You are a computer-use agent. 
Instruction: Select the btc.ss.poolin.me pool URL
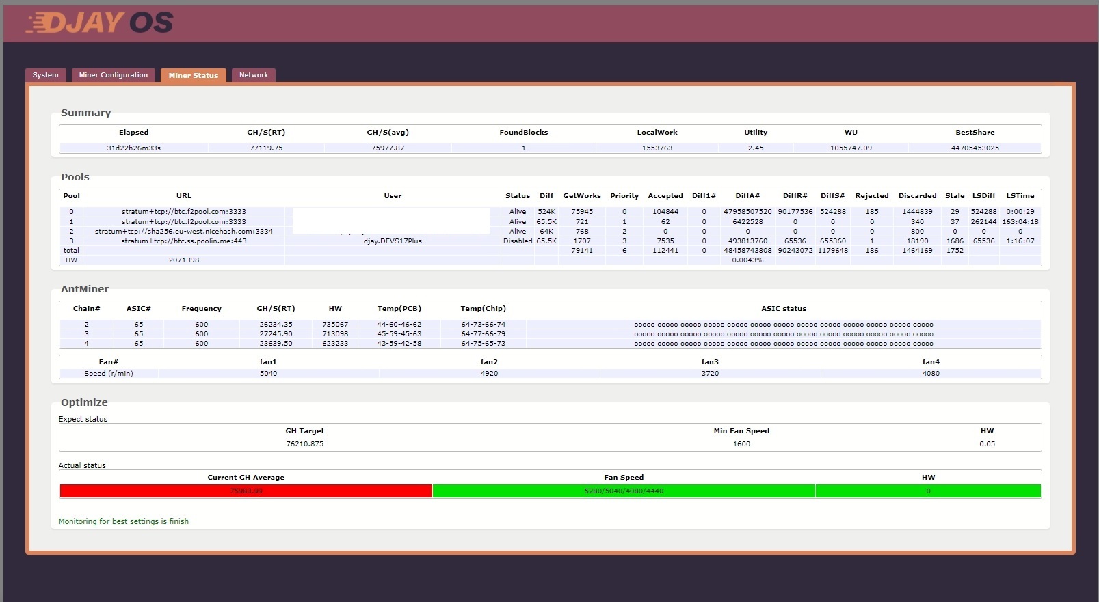[x=184, y=241]
